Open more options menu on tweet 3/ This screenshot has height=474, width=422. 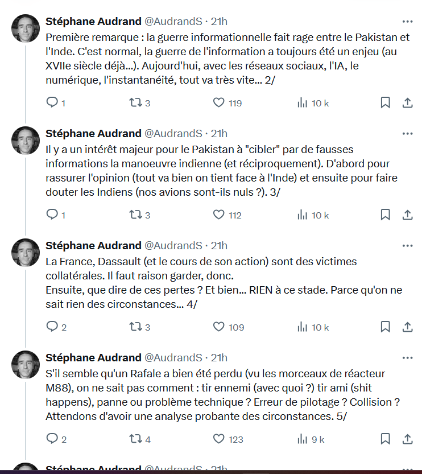pyautogui.click(x=407, y=134)
